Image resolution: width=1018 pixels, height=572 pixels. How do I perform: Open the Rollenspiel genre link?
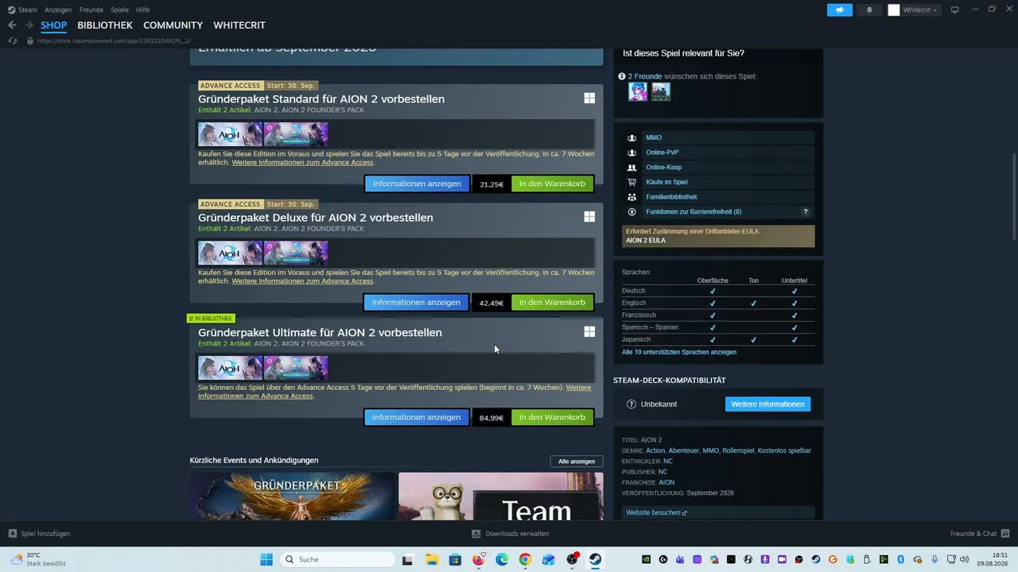(x=738, y=450)
